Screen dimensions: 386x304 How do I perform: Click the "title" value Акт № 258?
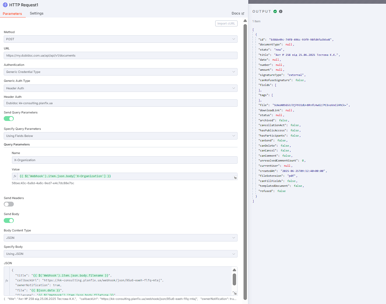(x=306, y=55)
